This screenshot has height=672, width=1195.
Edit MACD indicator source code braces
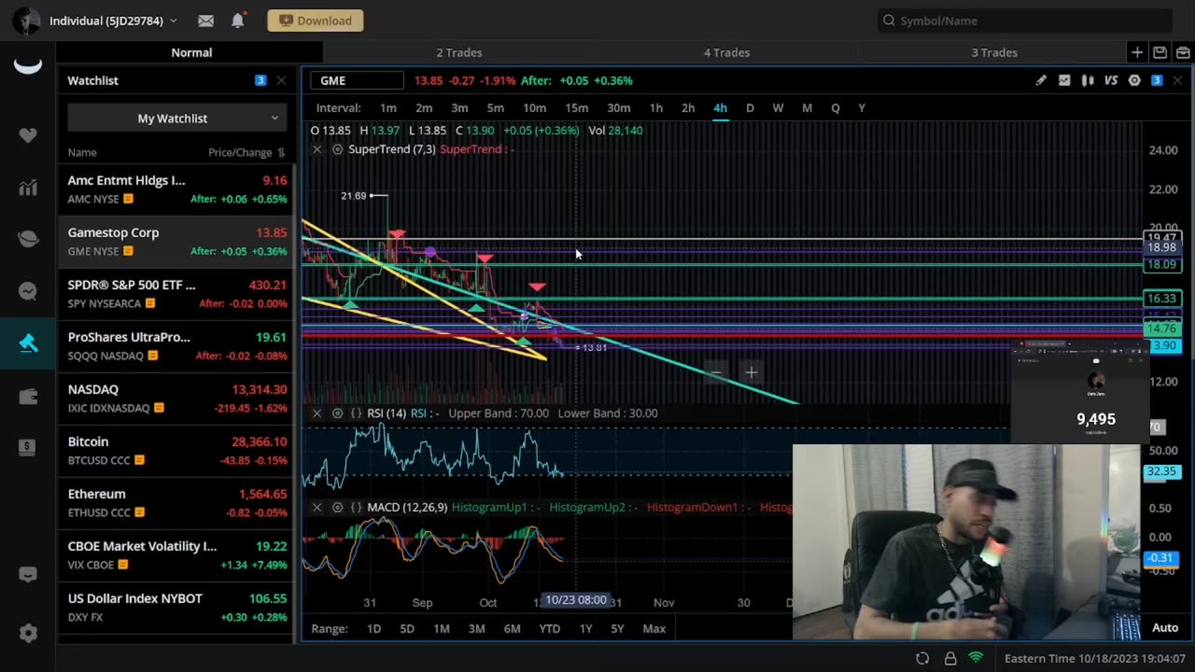[x=356, y=507]
